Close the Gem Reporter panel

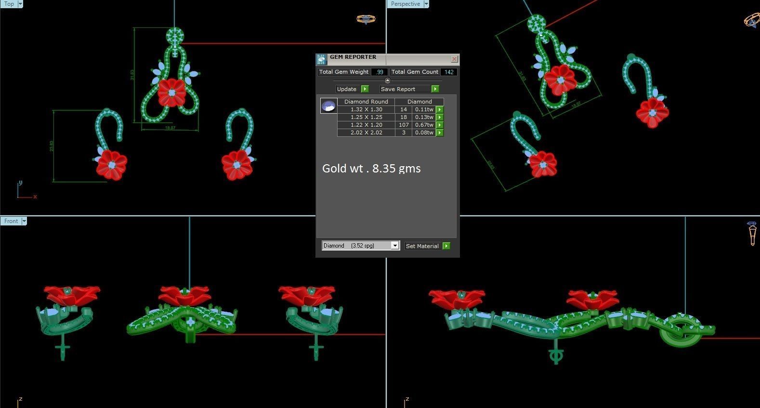click(454, 59)
